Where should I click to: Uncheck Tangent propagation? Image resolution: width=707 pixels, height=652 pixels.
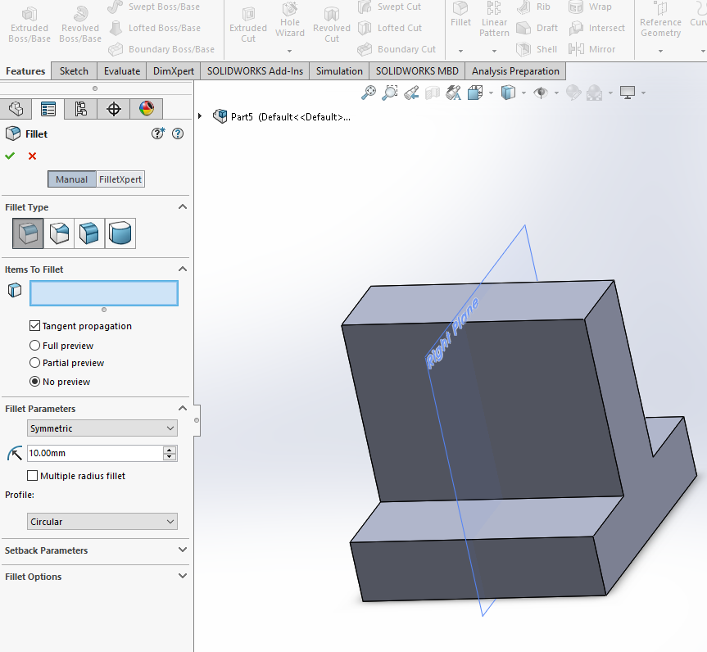(x=34, y=325)
